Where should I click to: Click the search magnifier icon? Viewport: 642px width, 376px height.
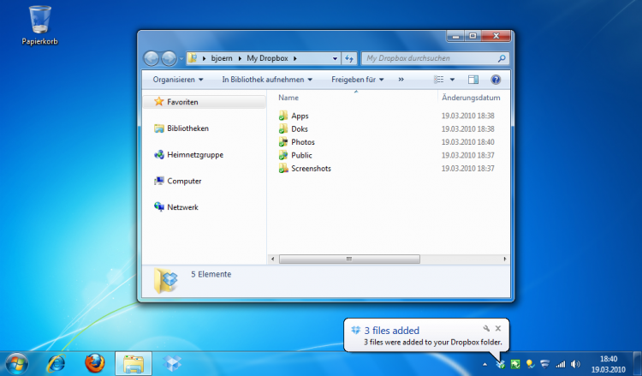click(502, 58)
